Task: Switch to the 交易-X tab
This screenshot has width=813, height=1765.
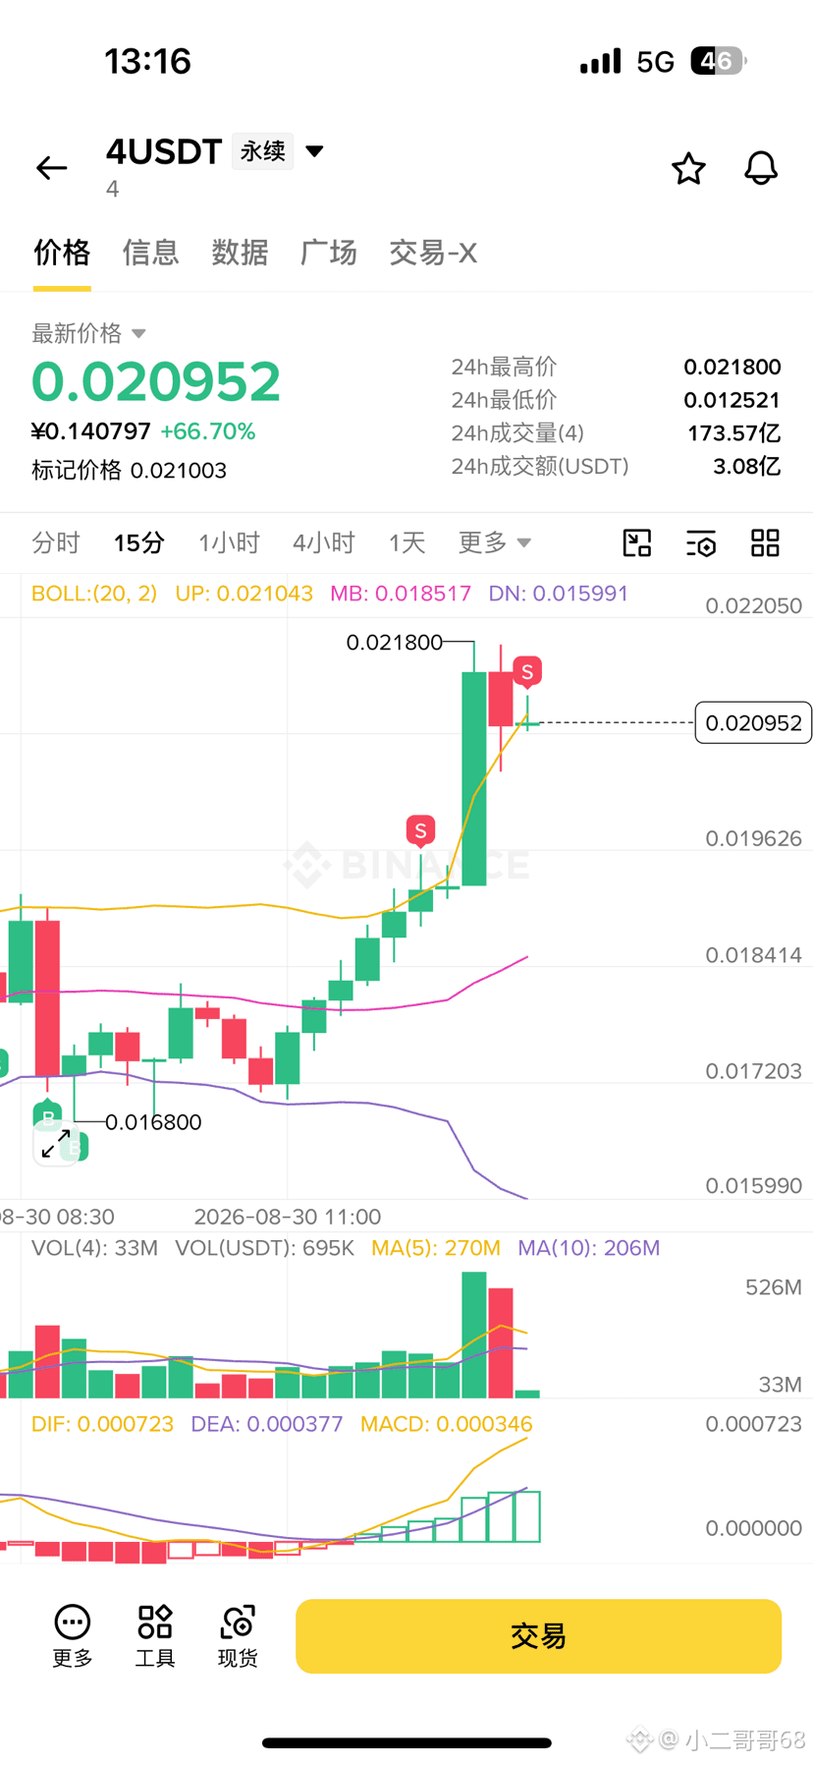Action: [433, 253]
